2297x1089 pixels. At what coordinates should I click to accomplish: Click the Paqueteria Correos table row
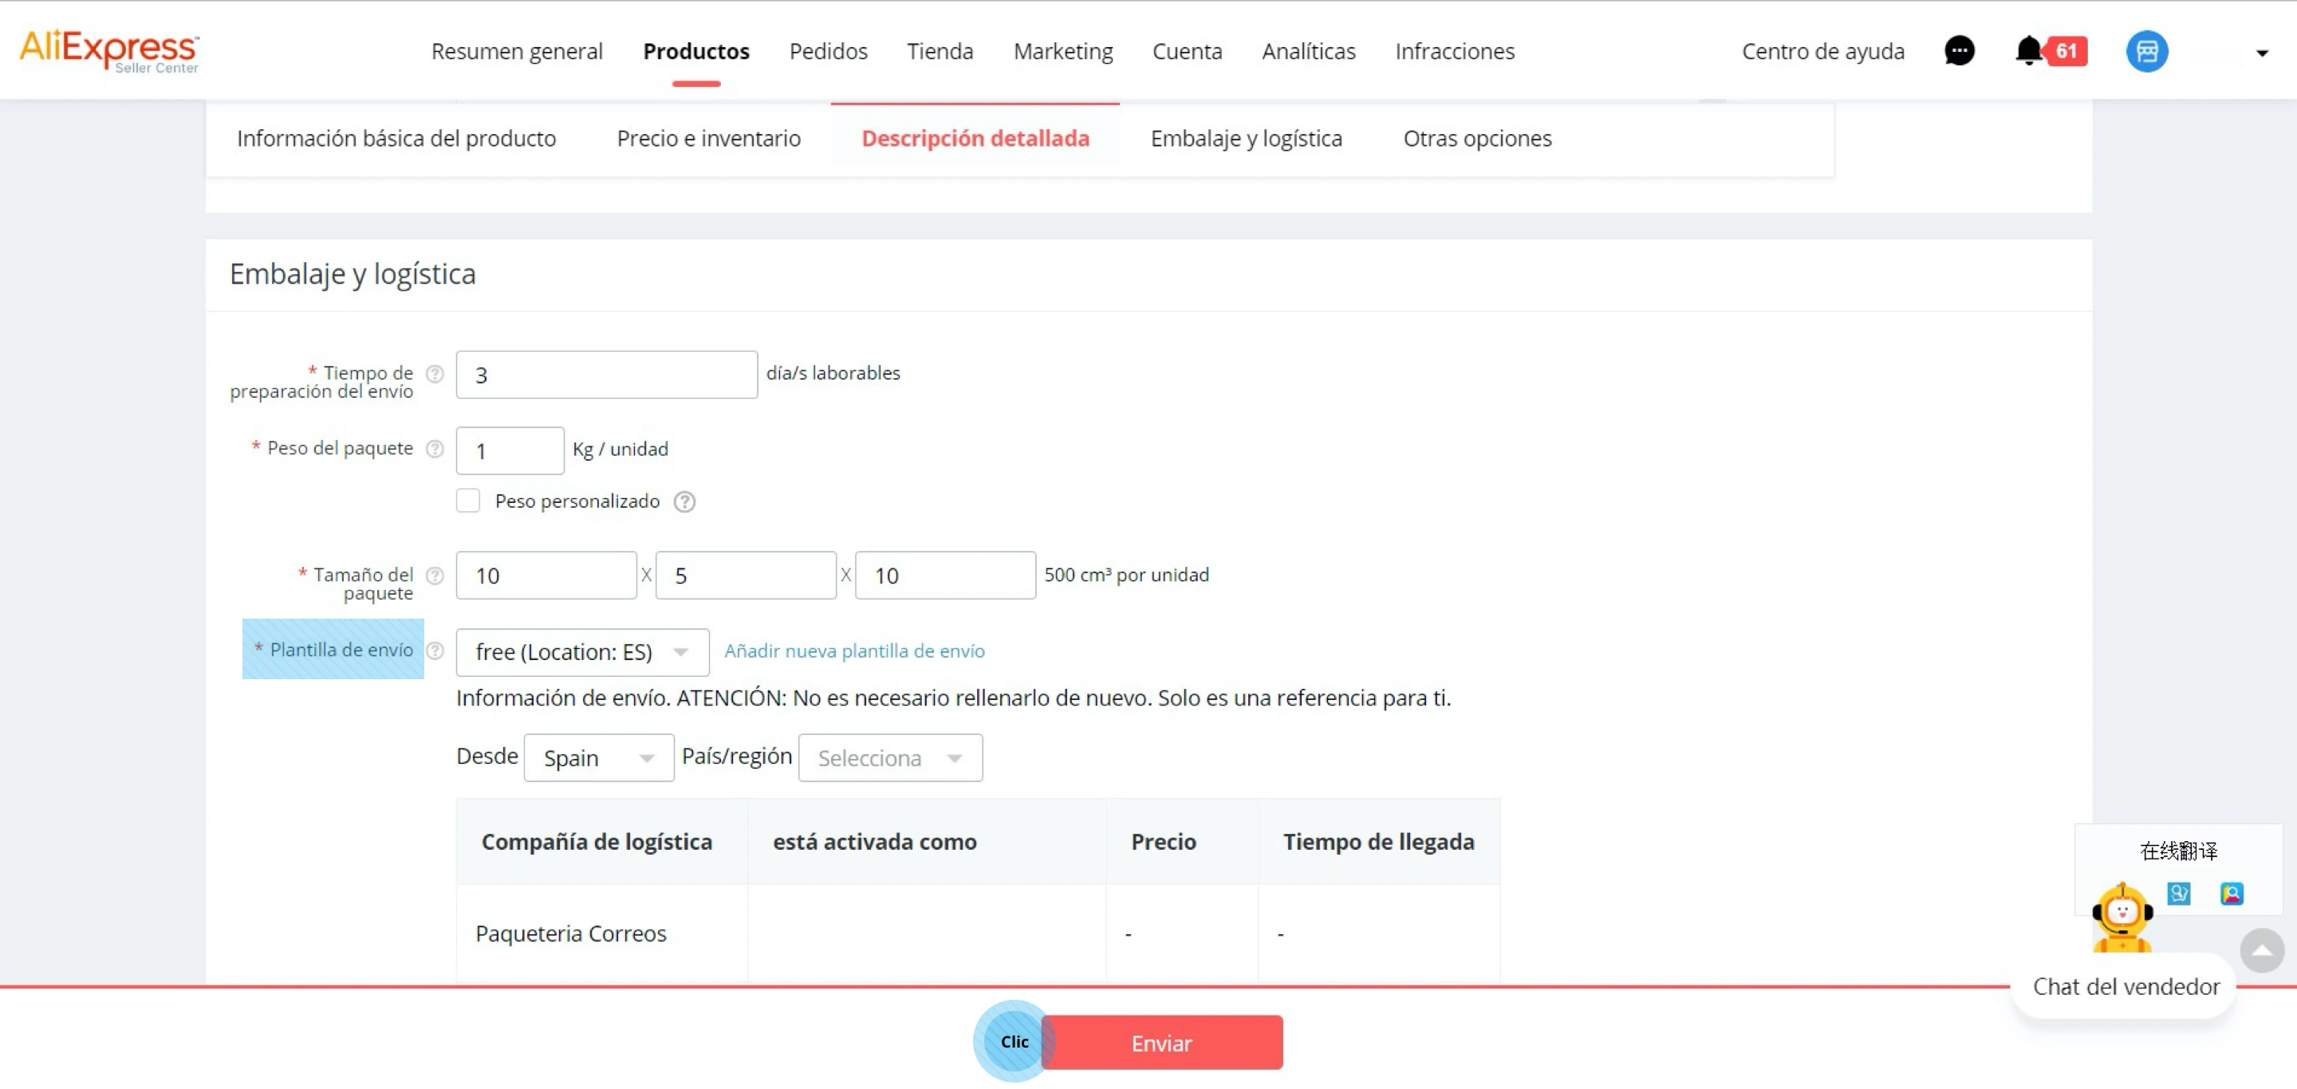(x=977, y=933)
